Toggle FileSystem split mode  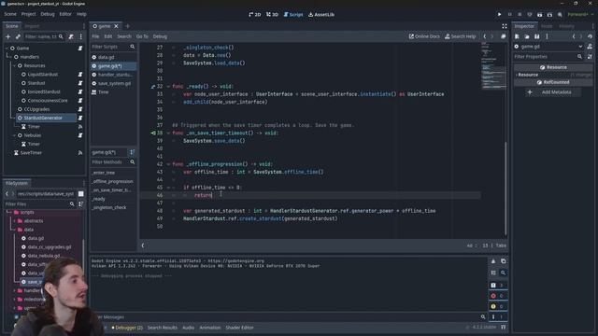[x=81, y=194]
